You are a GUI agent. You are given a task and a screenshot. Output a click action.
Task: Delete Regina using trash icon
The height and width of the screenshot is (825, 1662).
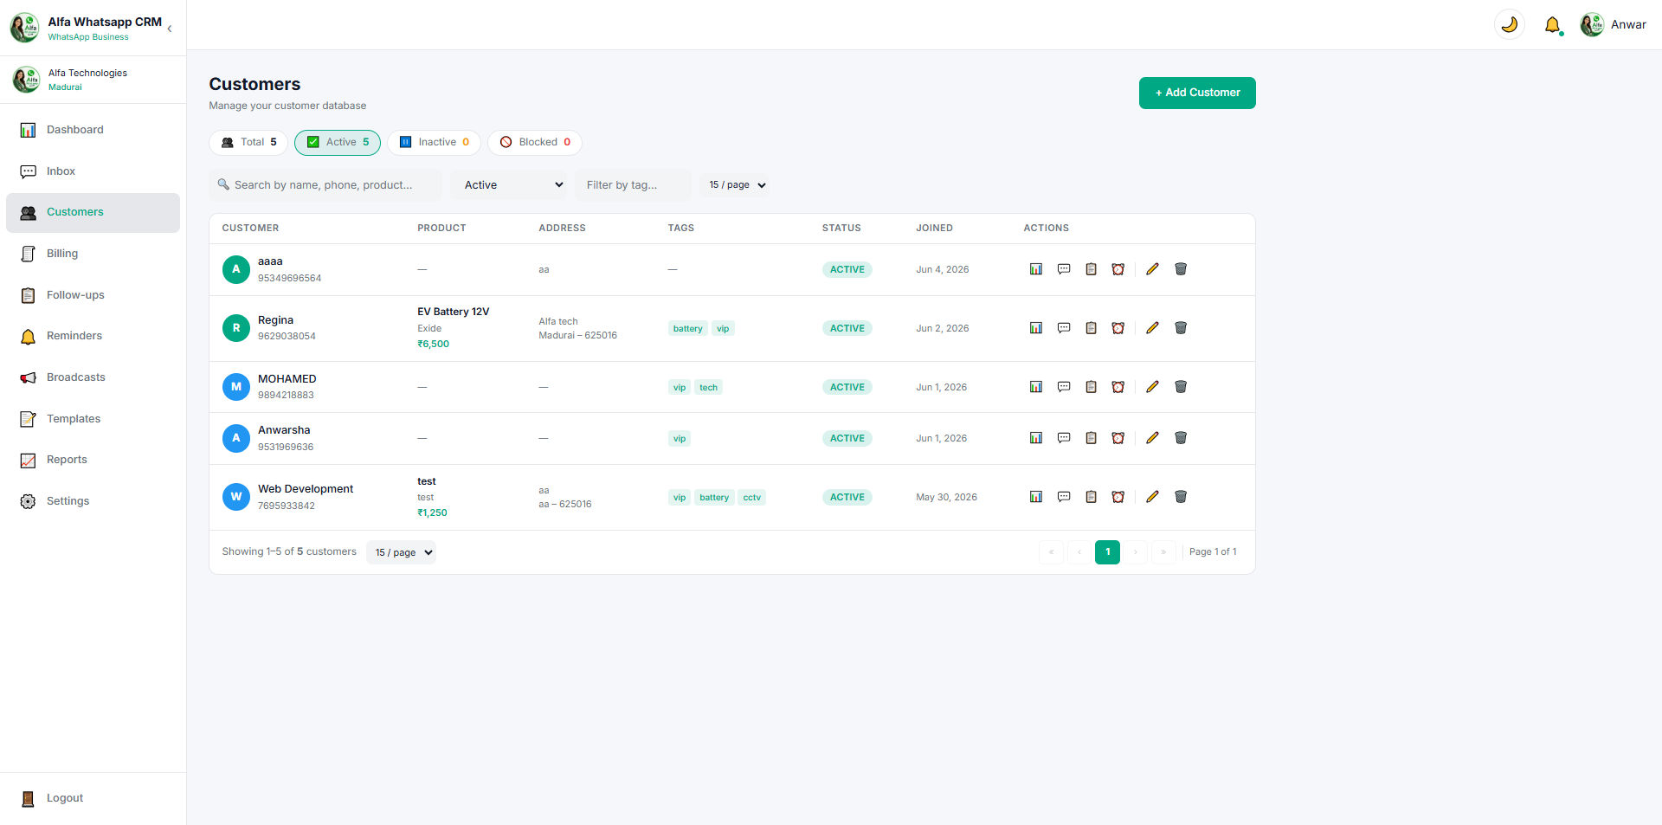pos(1180,328)
